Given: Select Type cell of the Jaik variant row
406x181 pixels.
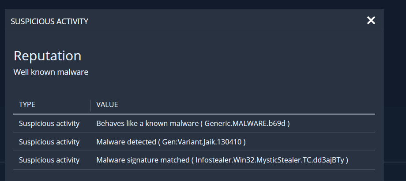Looking at the screenshot, I should click(x=49, y=142).
